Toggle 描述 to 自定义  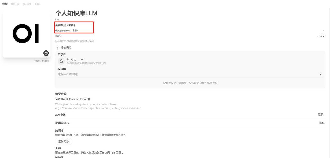pos(320,36)
